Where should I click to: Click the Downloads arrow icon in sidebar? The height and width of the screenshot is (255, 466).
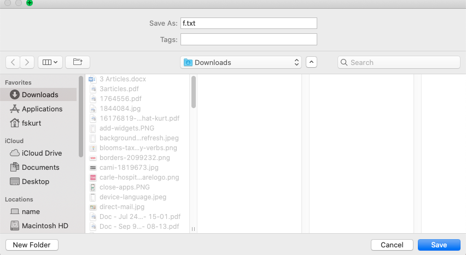15,94
